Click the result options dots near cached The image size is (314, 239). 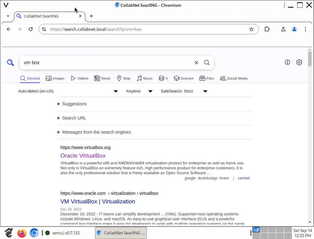pos(233,178)
